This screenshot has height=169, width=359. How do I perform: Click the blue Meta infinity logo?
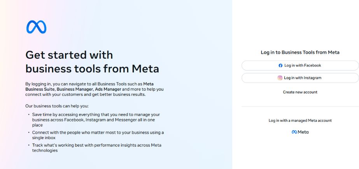(37, 27)
